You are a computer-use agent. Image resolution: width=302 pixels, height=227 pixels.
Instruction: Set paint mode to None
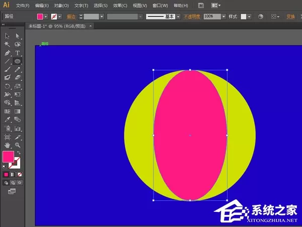tap(20, 175)
